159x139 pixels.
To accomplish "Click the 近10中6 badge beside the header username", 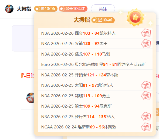I will point(46,9).
